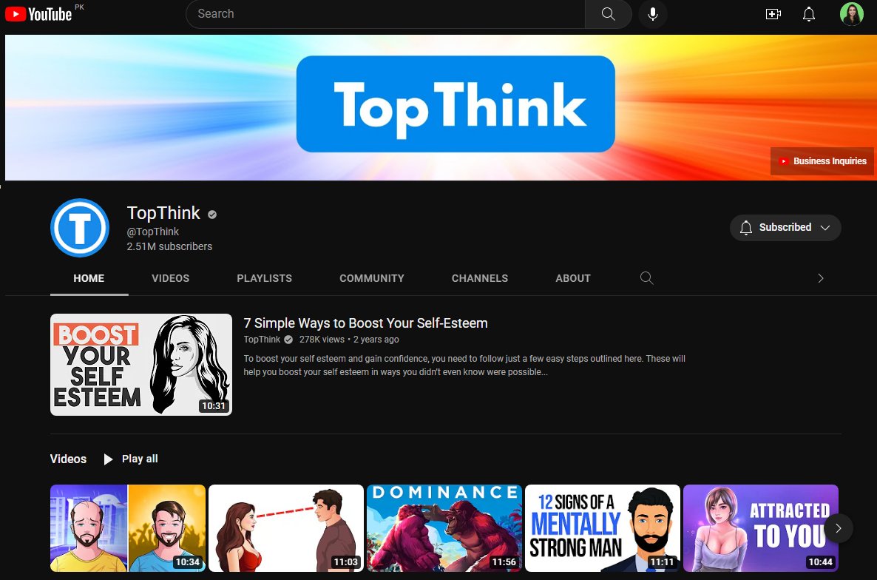Open the Create video icon
Viewport: 877px width, 580px height.
click(773, 14)
